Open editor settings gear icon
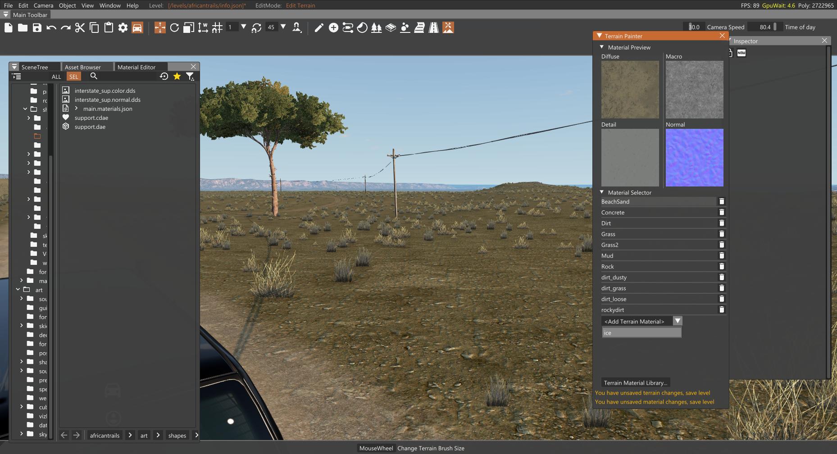 tap(123, 27)
